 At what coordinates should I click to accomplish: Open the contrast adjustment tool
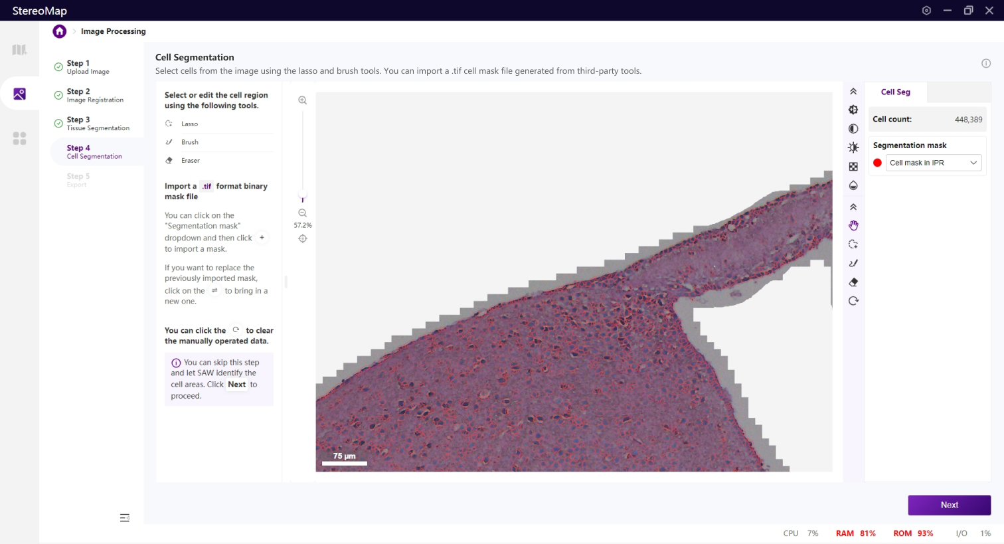coord(853,129)
